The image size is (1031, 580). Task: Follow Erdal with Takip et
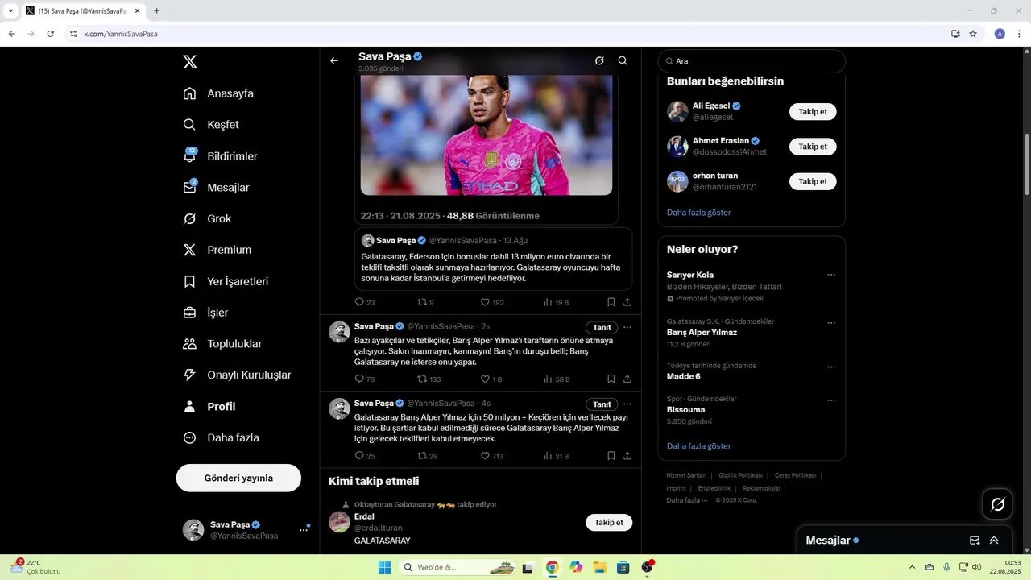point(609,523)
